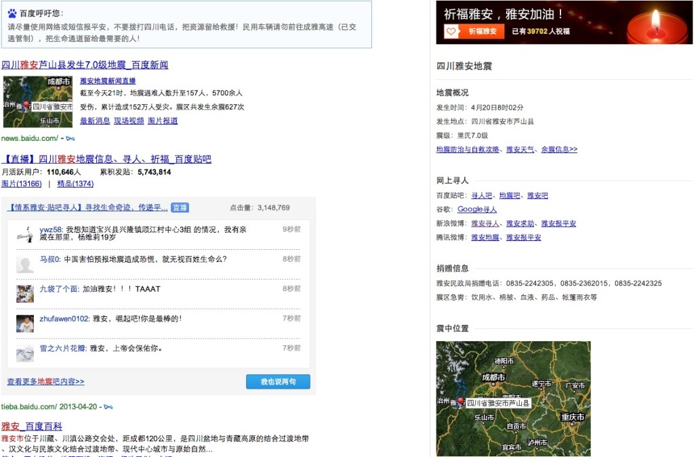Click the blue 直播 live badge icon
694x457 pixels.
(x=180, y=207)
